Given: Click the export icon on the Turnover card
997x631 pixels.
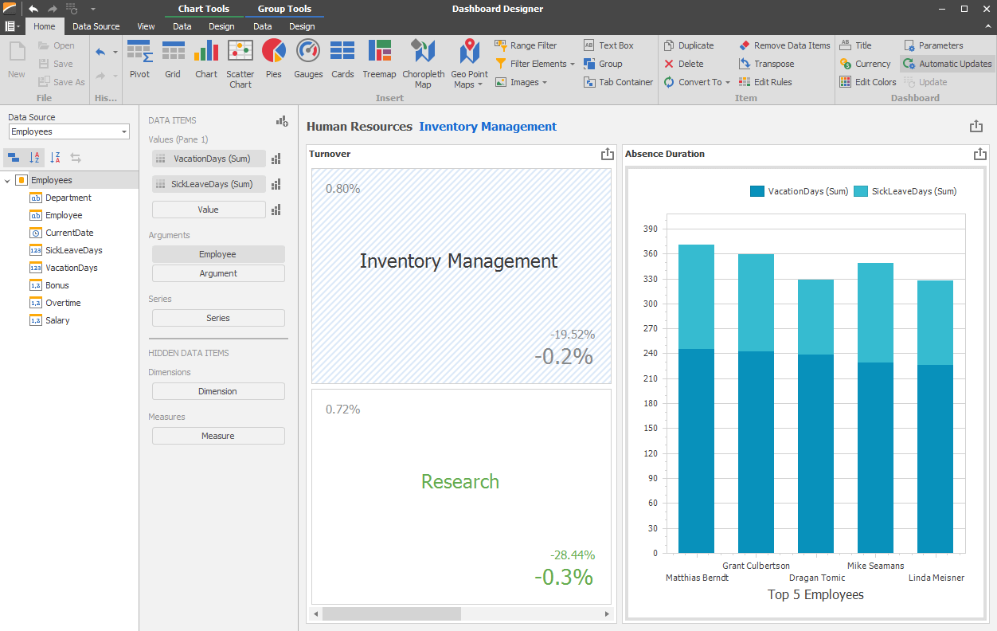Looking at the screenshot, I should (x=608, y=154).
